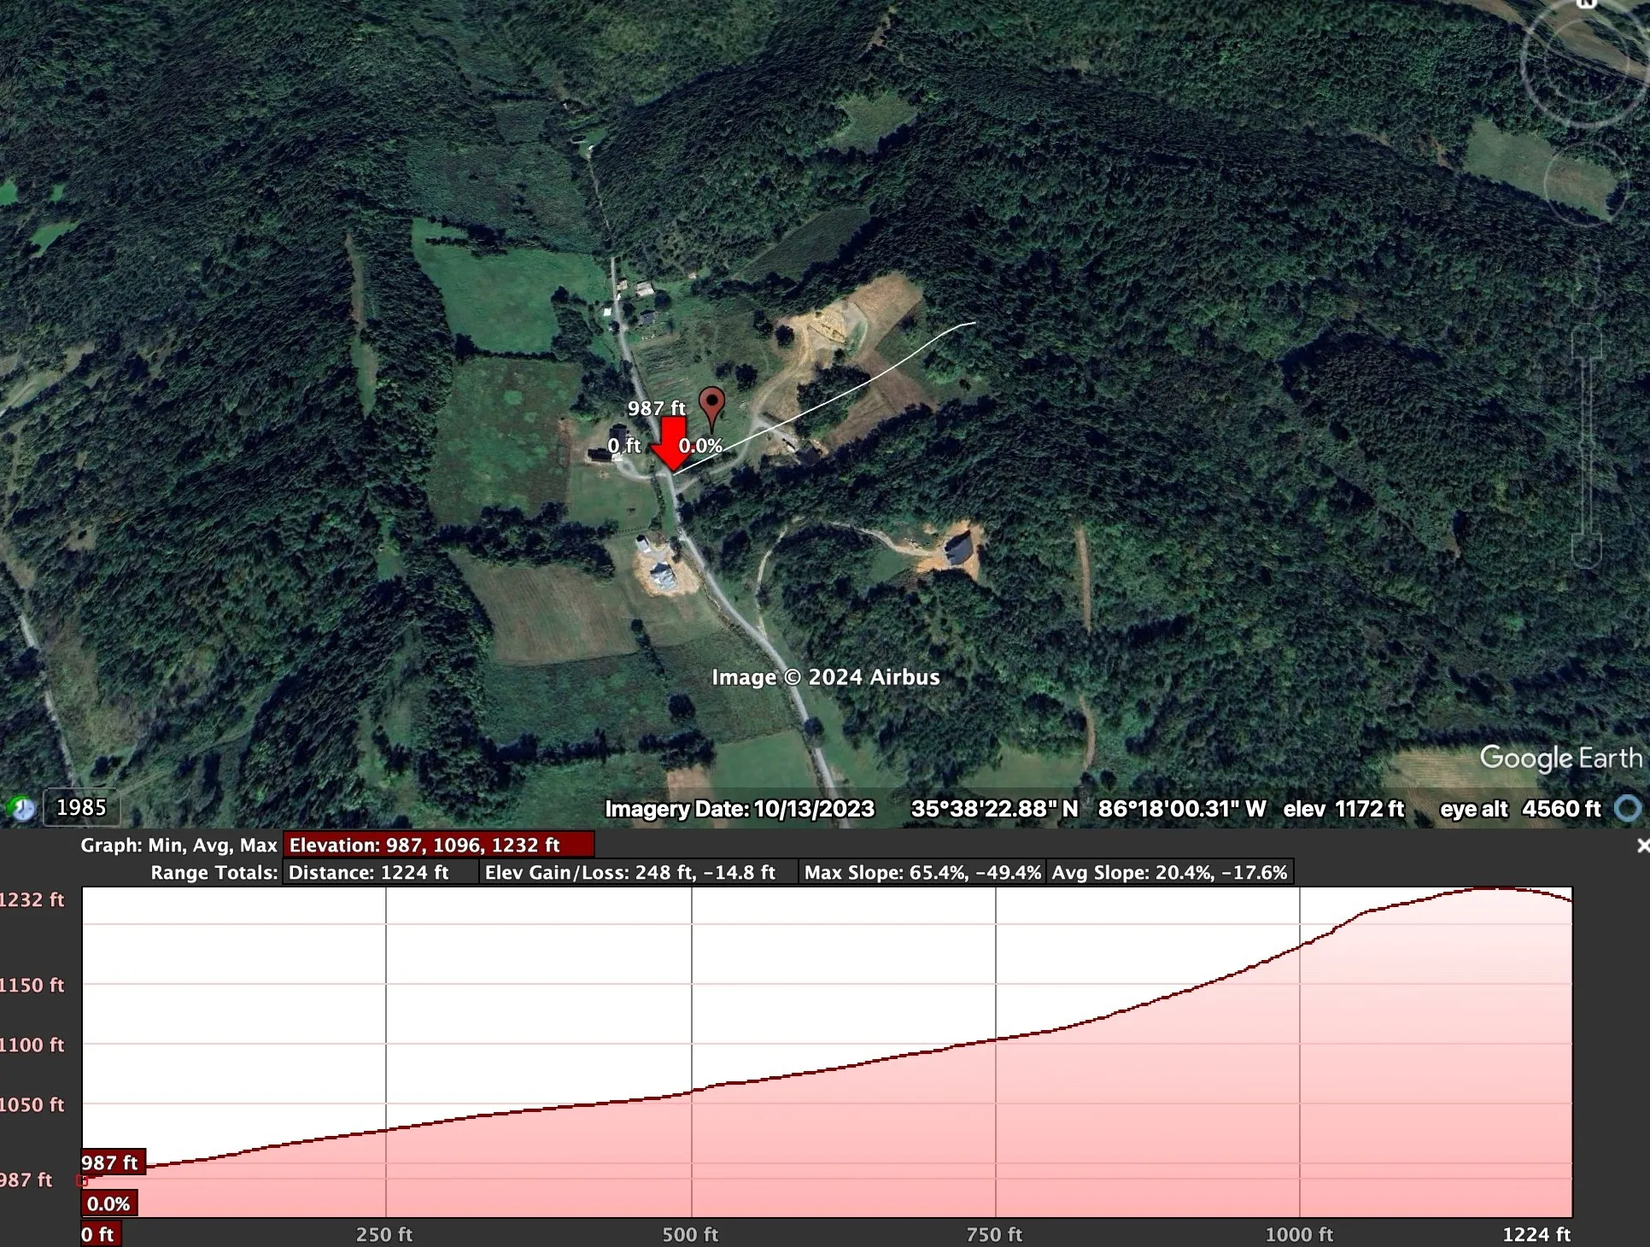Open the historical imagery clock icon

(x=20, y=808)
